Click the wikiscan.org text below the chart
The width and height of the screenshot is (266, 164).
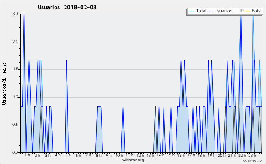pyautogui.click(x=133, y=160)
